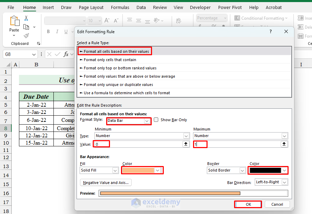Click the Cut scissors icon
Image resolution: width=312 pixels, height=214 pixels.
26,18
